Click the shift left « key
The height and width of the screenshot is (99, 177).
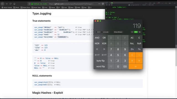[97, 49]
